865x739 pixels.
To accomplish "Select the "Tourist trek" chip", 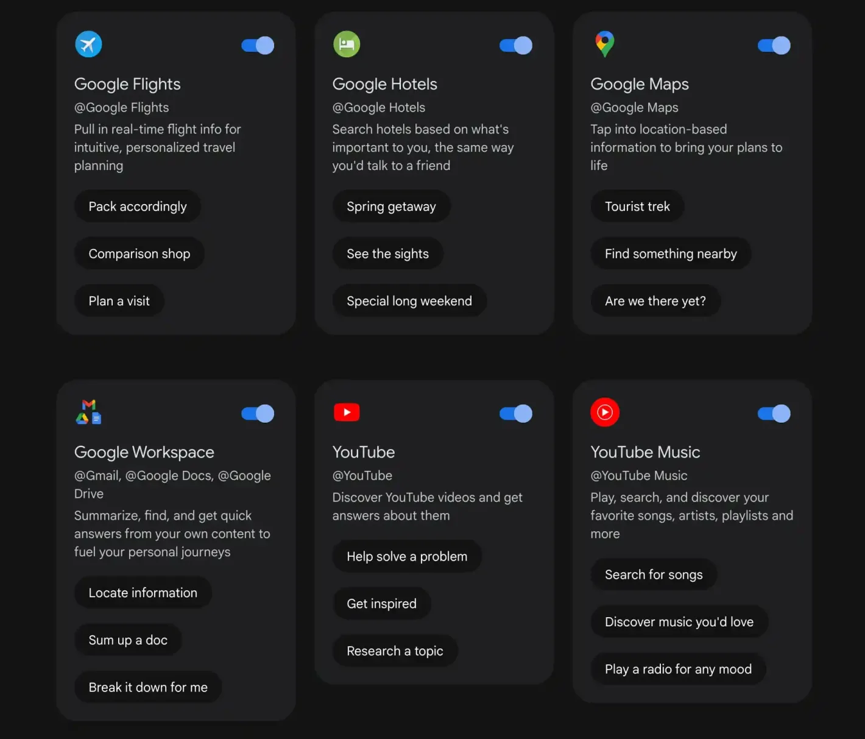I will click(x=637, y=206).
